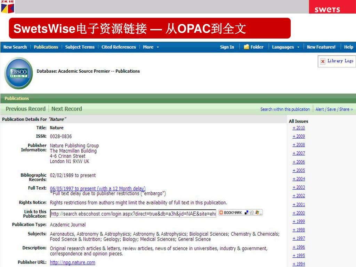The width and height of the screenshot is (356, 267).
Task: Open the Help page
Action: (348, 47)
